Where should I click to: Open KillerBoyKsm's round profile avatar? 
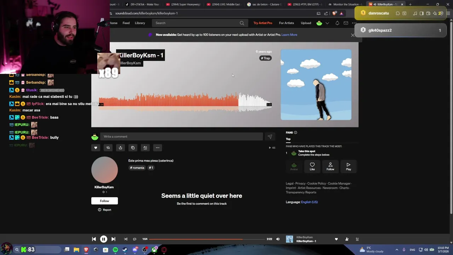[104, 170]
